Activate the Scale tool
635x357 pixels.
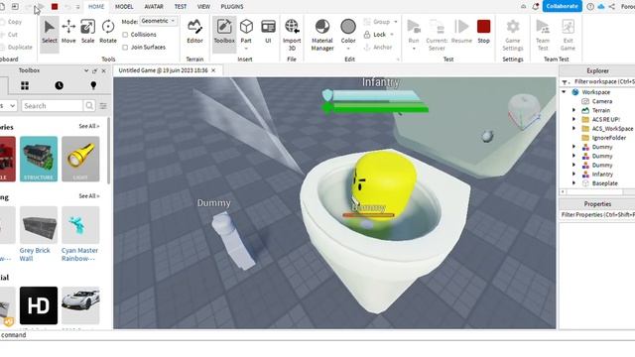87,32
